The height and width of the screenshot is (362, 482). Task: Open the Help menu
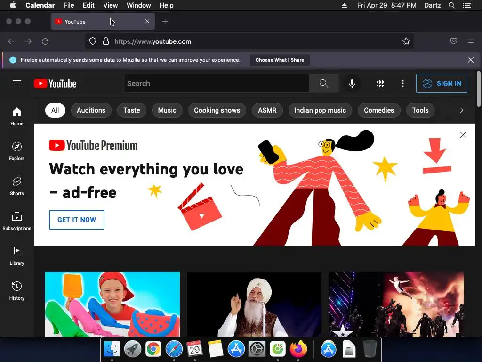(x=166, y=5)
